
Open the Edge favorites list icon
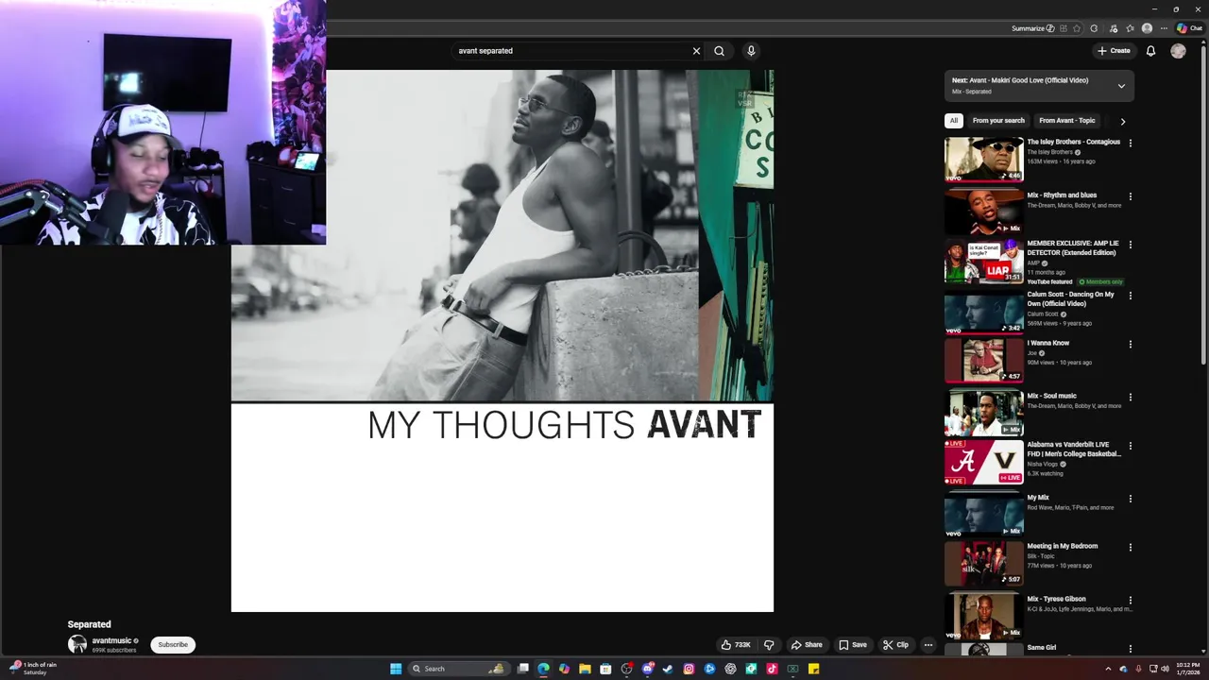[1131, 28]
